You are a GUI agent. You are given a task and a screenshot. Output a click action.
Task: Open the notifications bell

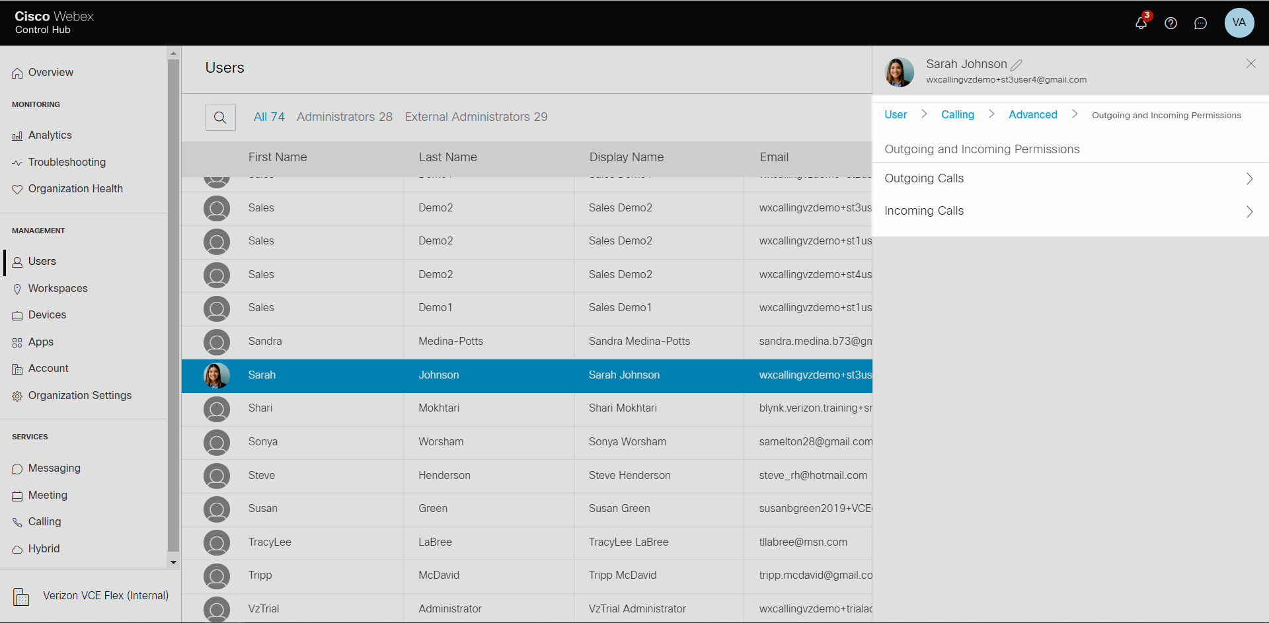1141,23
